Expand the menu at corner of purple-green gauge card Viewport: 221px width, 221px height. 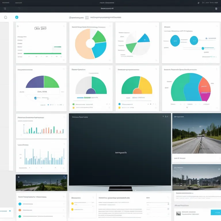pos(64,69)
